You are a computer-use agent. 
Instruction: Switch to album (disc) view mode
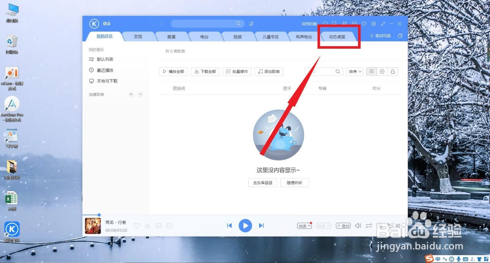[x=382, y=72]
